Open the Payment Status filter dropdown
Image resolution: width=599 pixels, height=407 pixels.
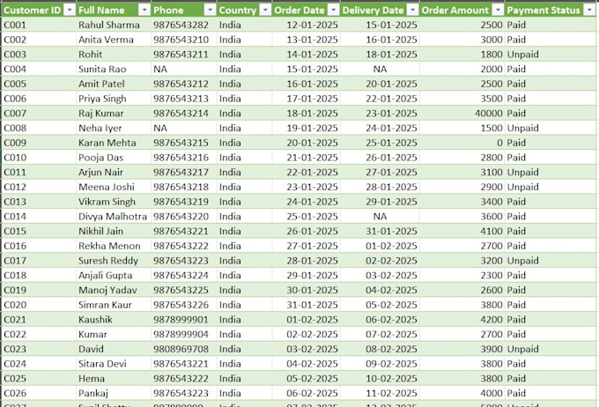589,10
